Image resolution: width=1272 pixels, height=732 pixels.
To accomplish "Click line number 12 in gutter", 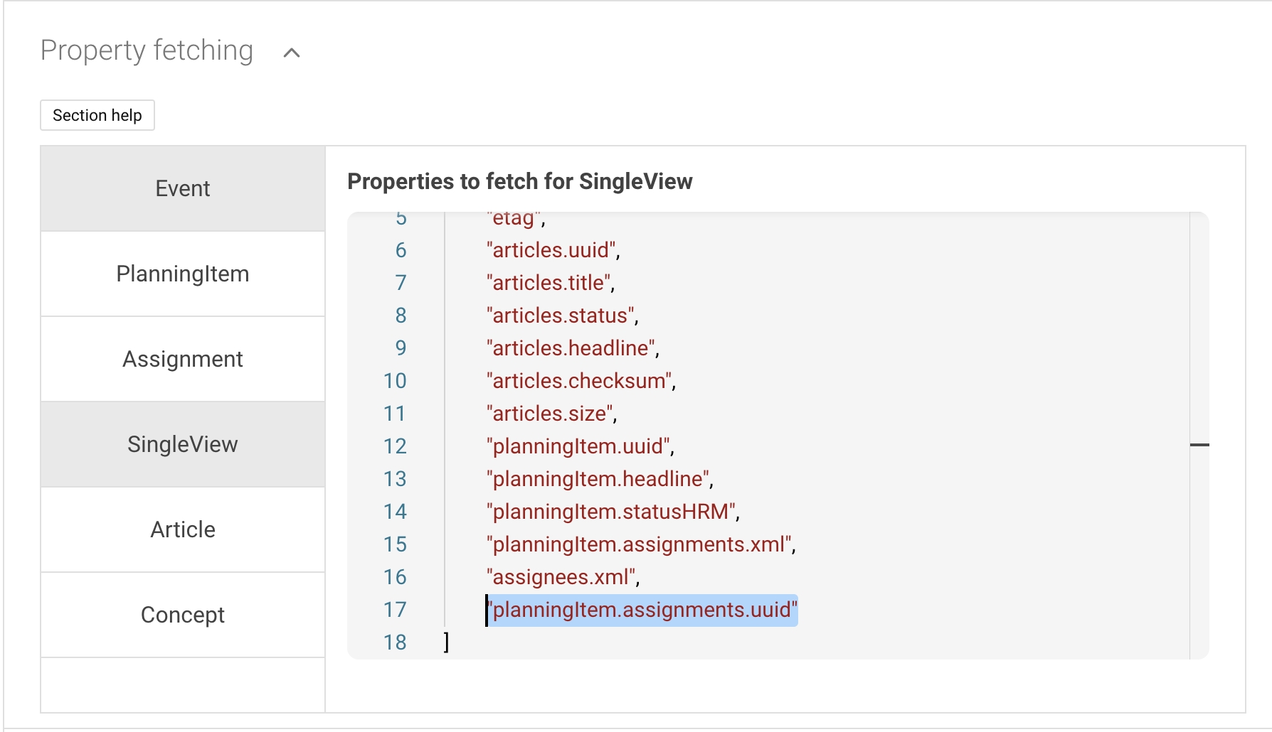I will (x=395, y=446).
